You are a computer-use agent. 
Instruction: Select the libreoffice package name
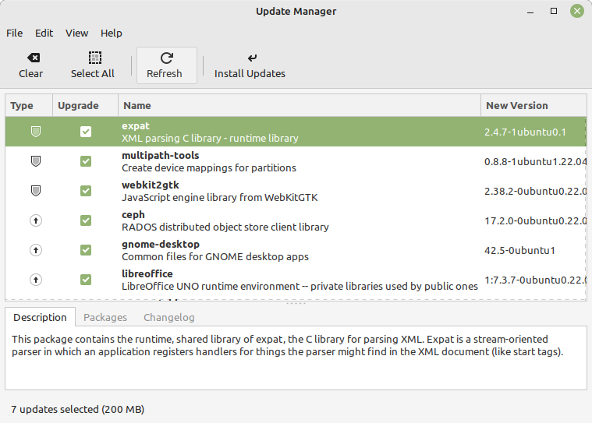point(147,273)
